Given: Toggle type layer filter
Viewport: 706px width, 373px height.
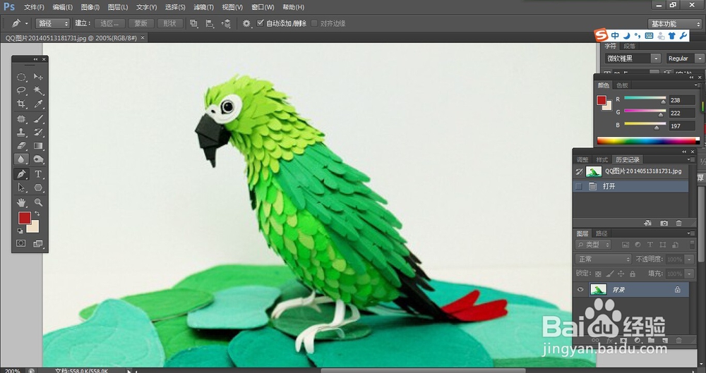Looking at the screenshot, I should click(650, 245).
